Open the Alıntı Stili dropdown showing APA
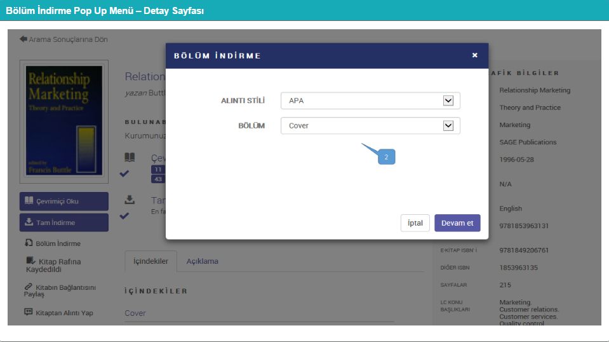The height and width of the screenshot is (342, 609). point(370,100)
